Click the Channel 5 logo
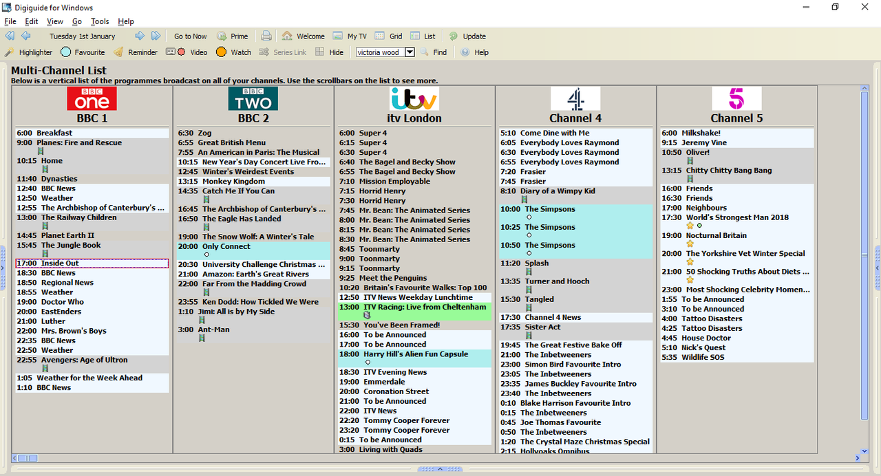 [x=736, y=98]
